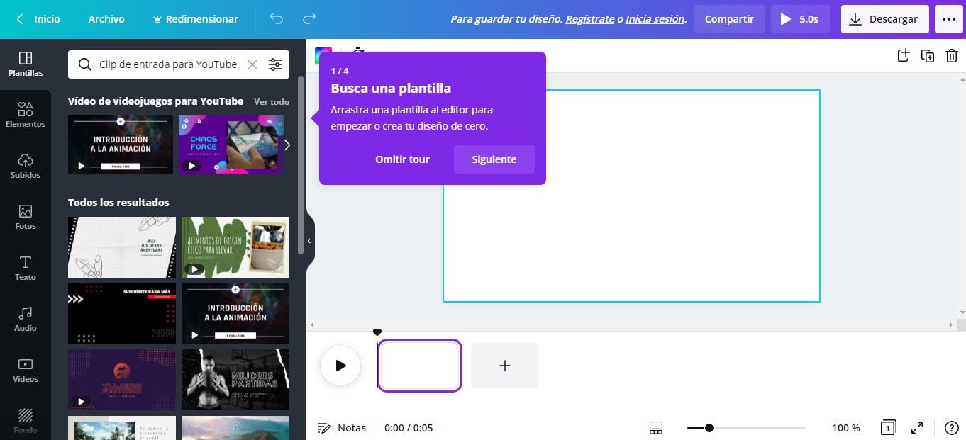Switch to grid view of pages

[x=887, y=428]
